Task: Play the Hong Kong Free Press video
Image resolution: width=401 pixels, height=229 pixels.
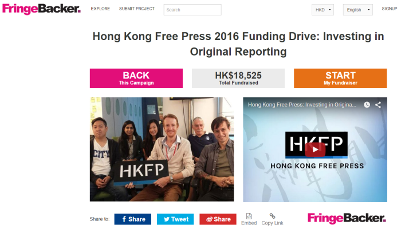Action: [x=315, y=149]
